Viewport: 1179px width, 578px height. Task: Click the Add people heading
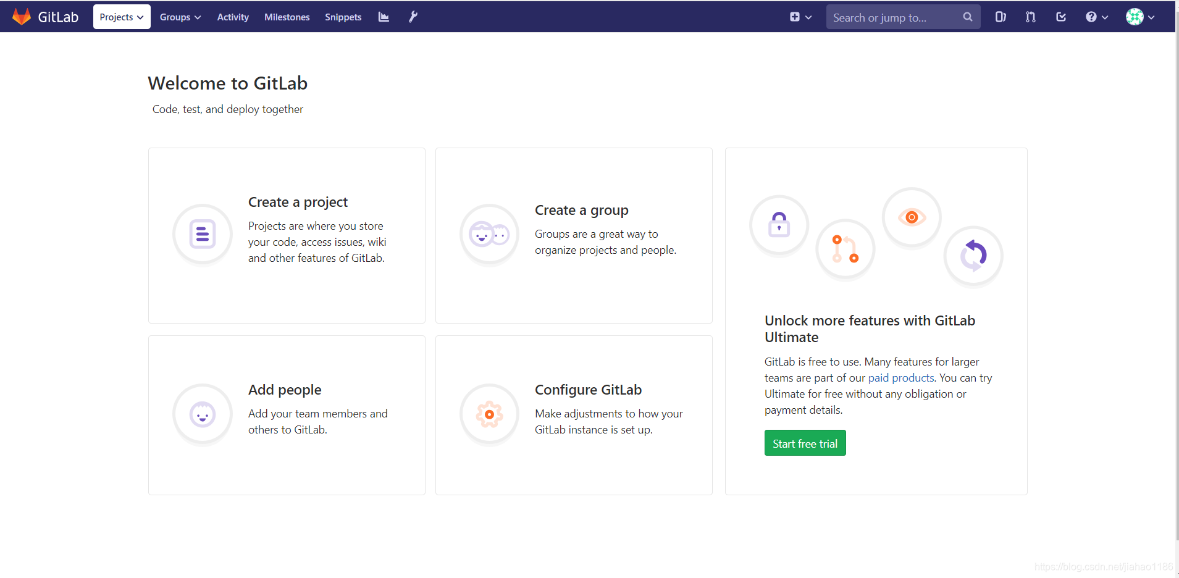[x=285, y=390]
